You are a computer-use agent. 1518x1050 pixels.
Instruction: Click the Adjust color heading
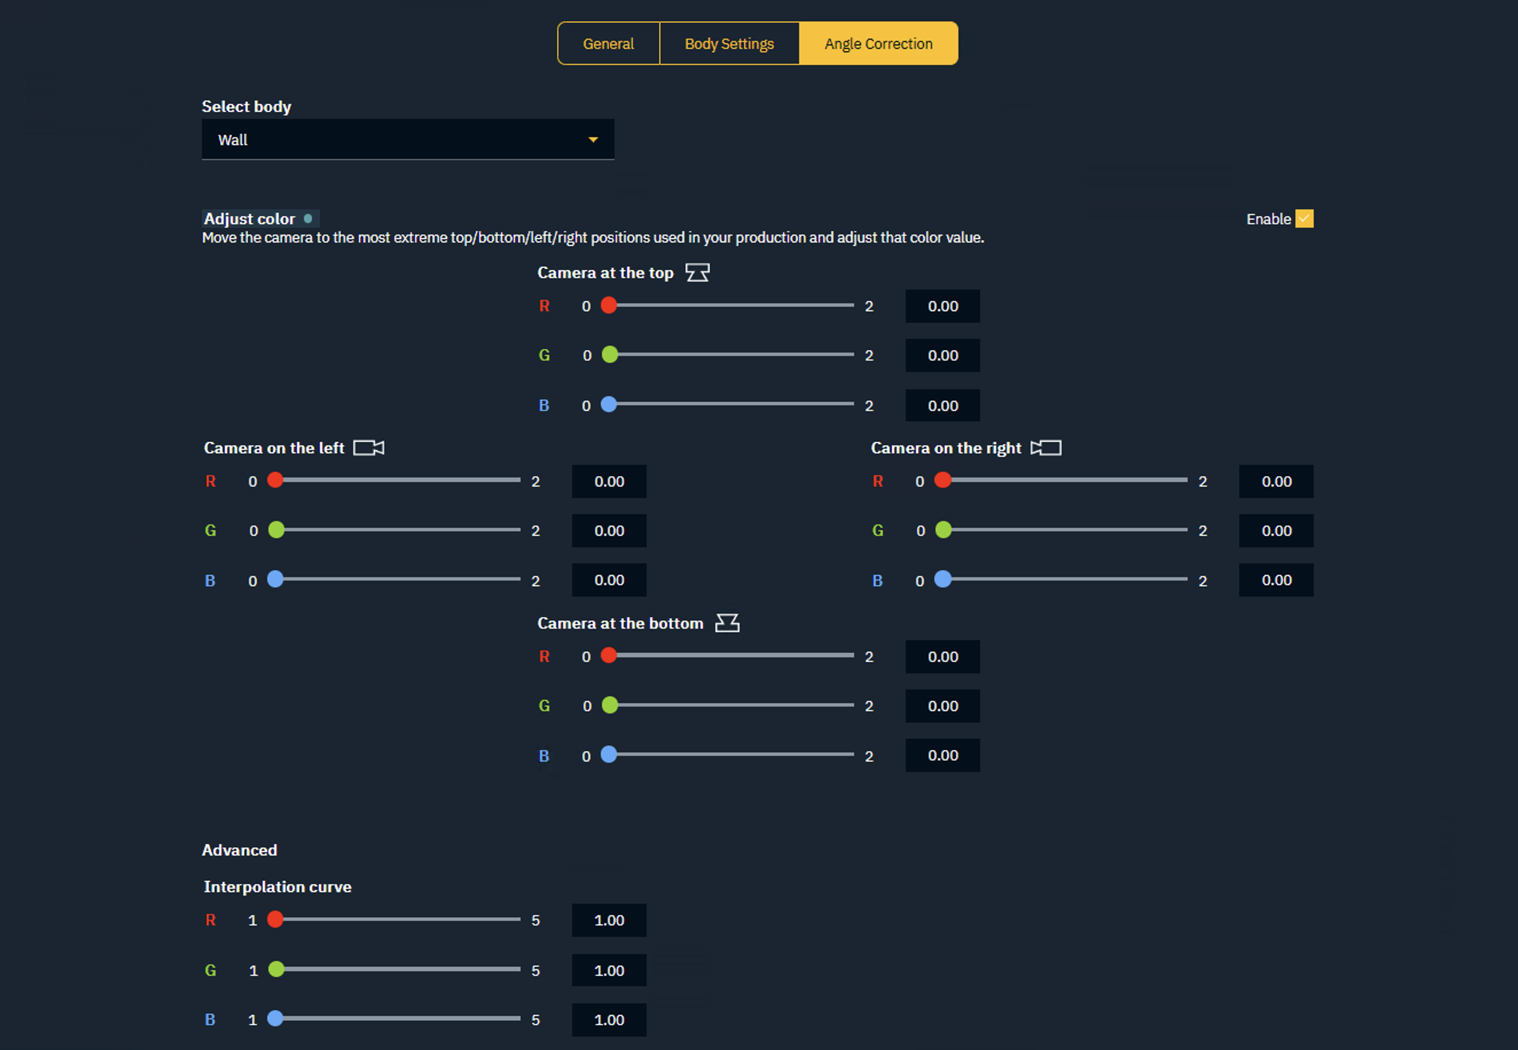pyautogui.click(x=249, y=218)
